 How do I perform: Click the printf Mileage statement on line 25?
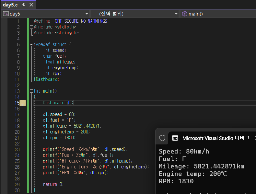pyautogui.click(x=87, y=161)
